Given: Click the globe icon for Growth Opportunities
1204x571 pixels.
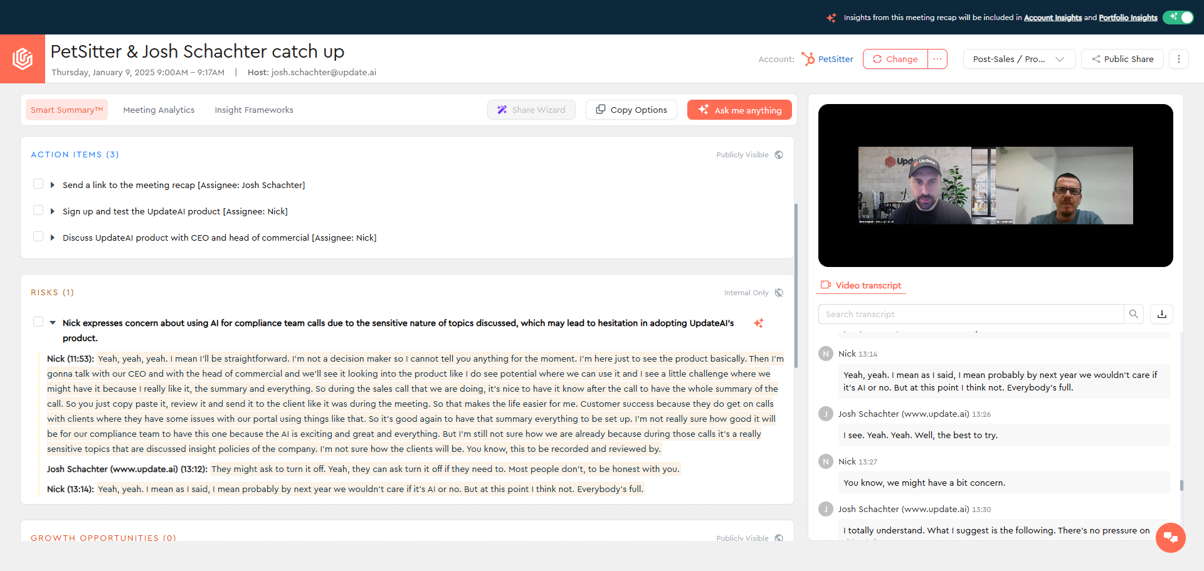Looking at the screenshot, I should point(779,538).
